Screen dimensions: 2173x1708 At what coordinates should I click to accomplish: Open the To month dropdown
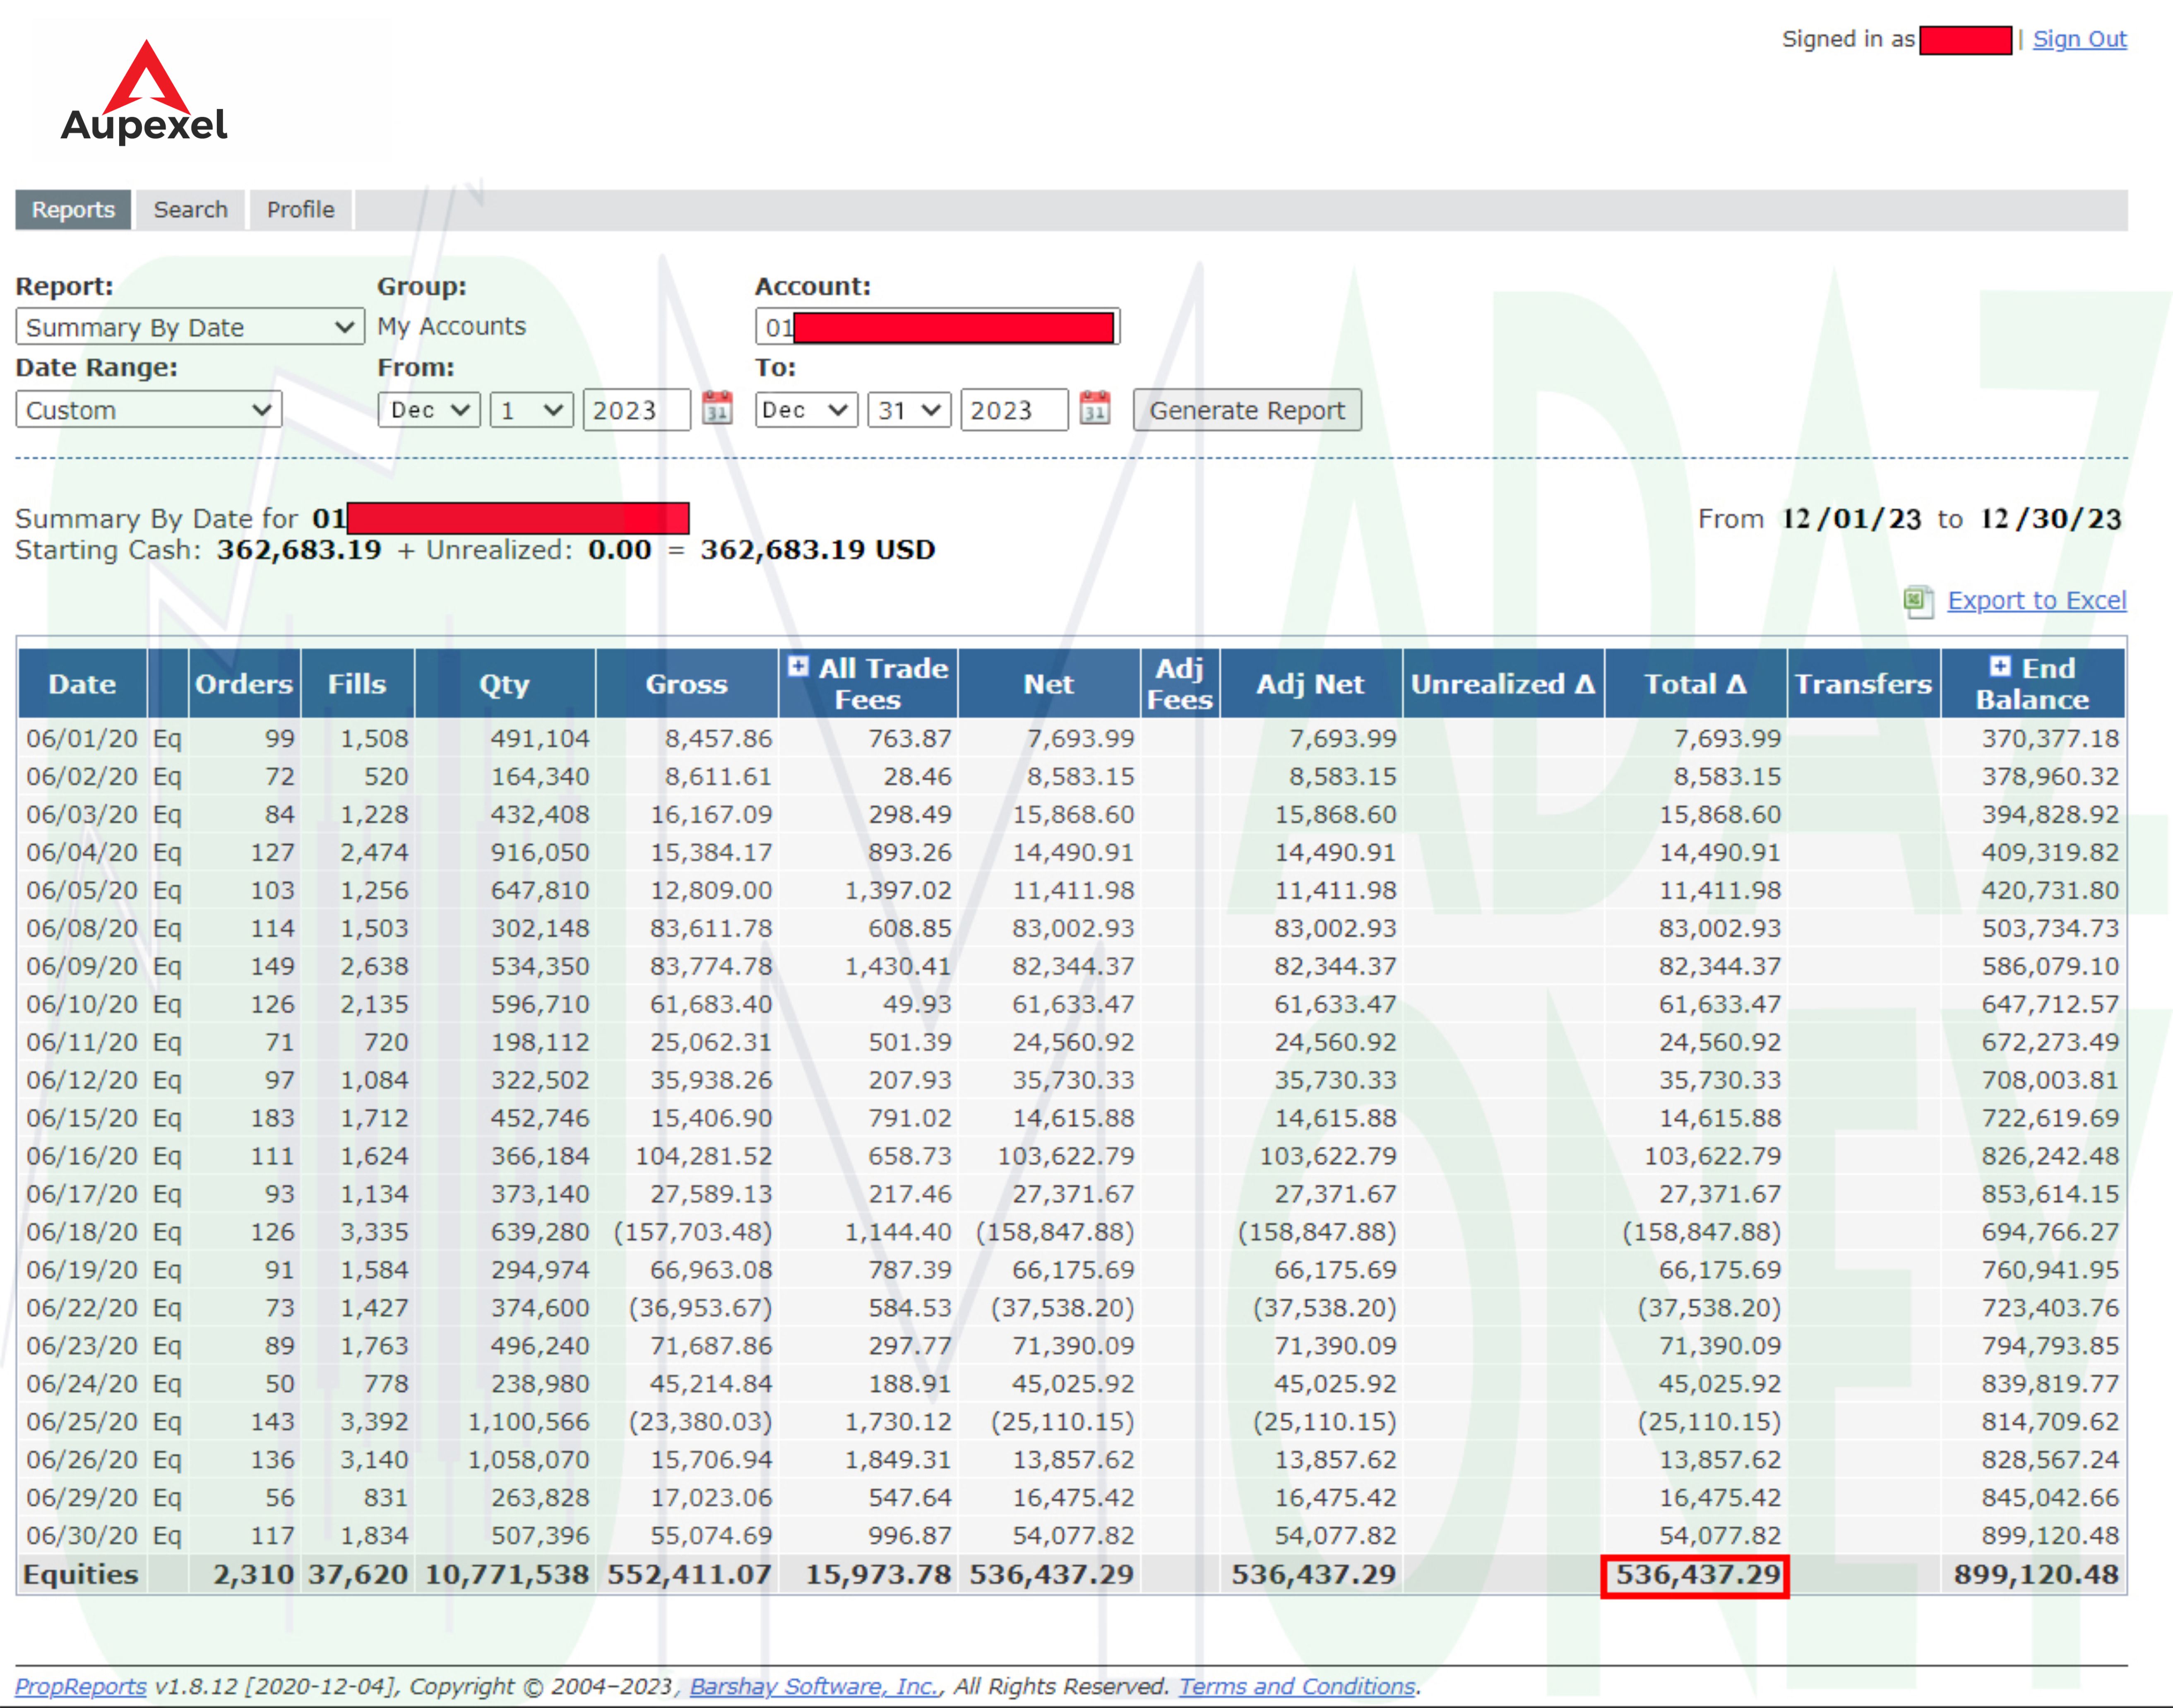(807, 410)
